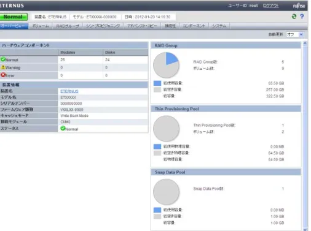Click blue swatch beside RAID Group used capacity

[157, 83]
